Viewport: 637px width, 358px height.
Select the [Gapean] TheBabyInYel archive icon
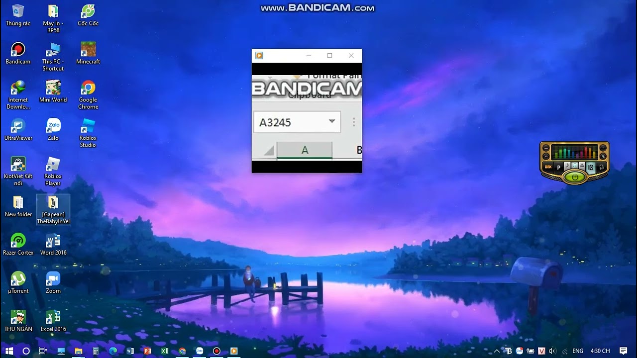[x=53, y=210]
